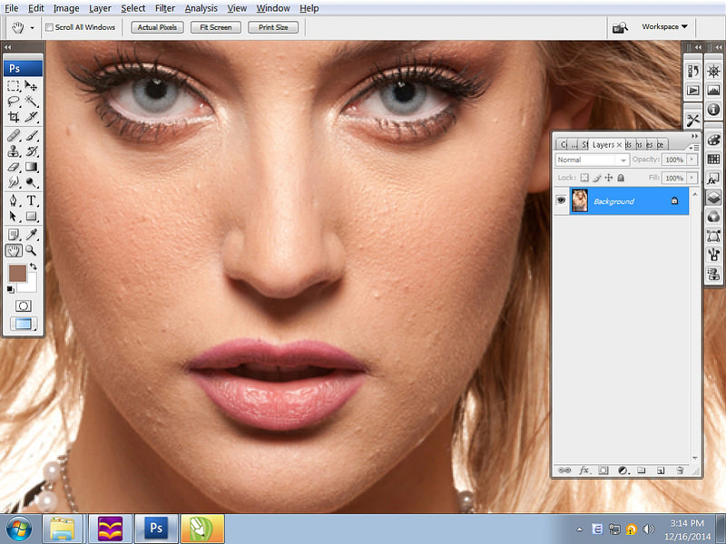The image size is (726, 544).
Task: Toggle Lock all
Action: [x=621, y=178]
